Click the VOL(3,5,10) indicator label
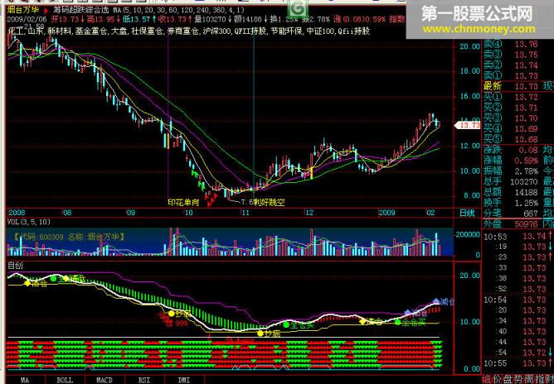This screenshot has height=384, width=554. pos(29,222)
